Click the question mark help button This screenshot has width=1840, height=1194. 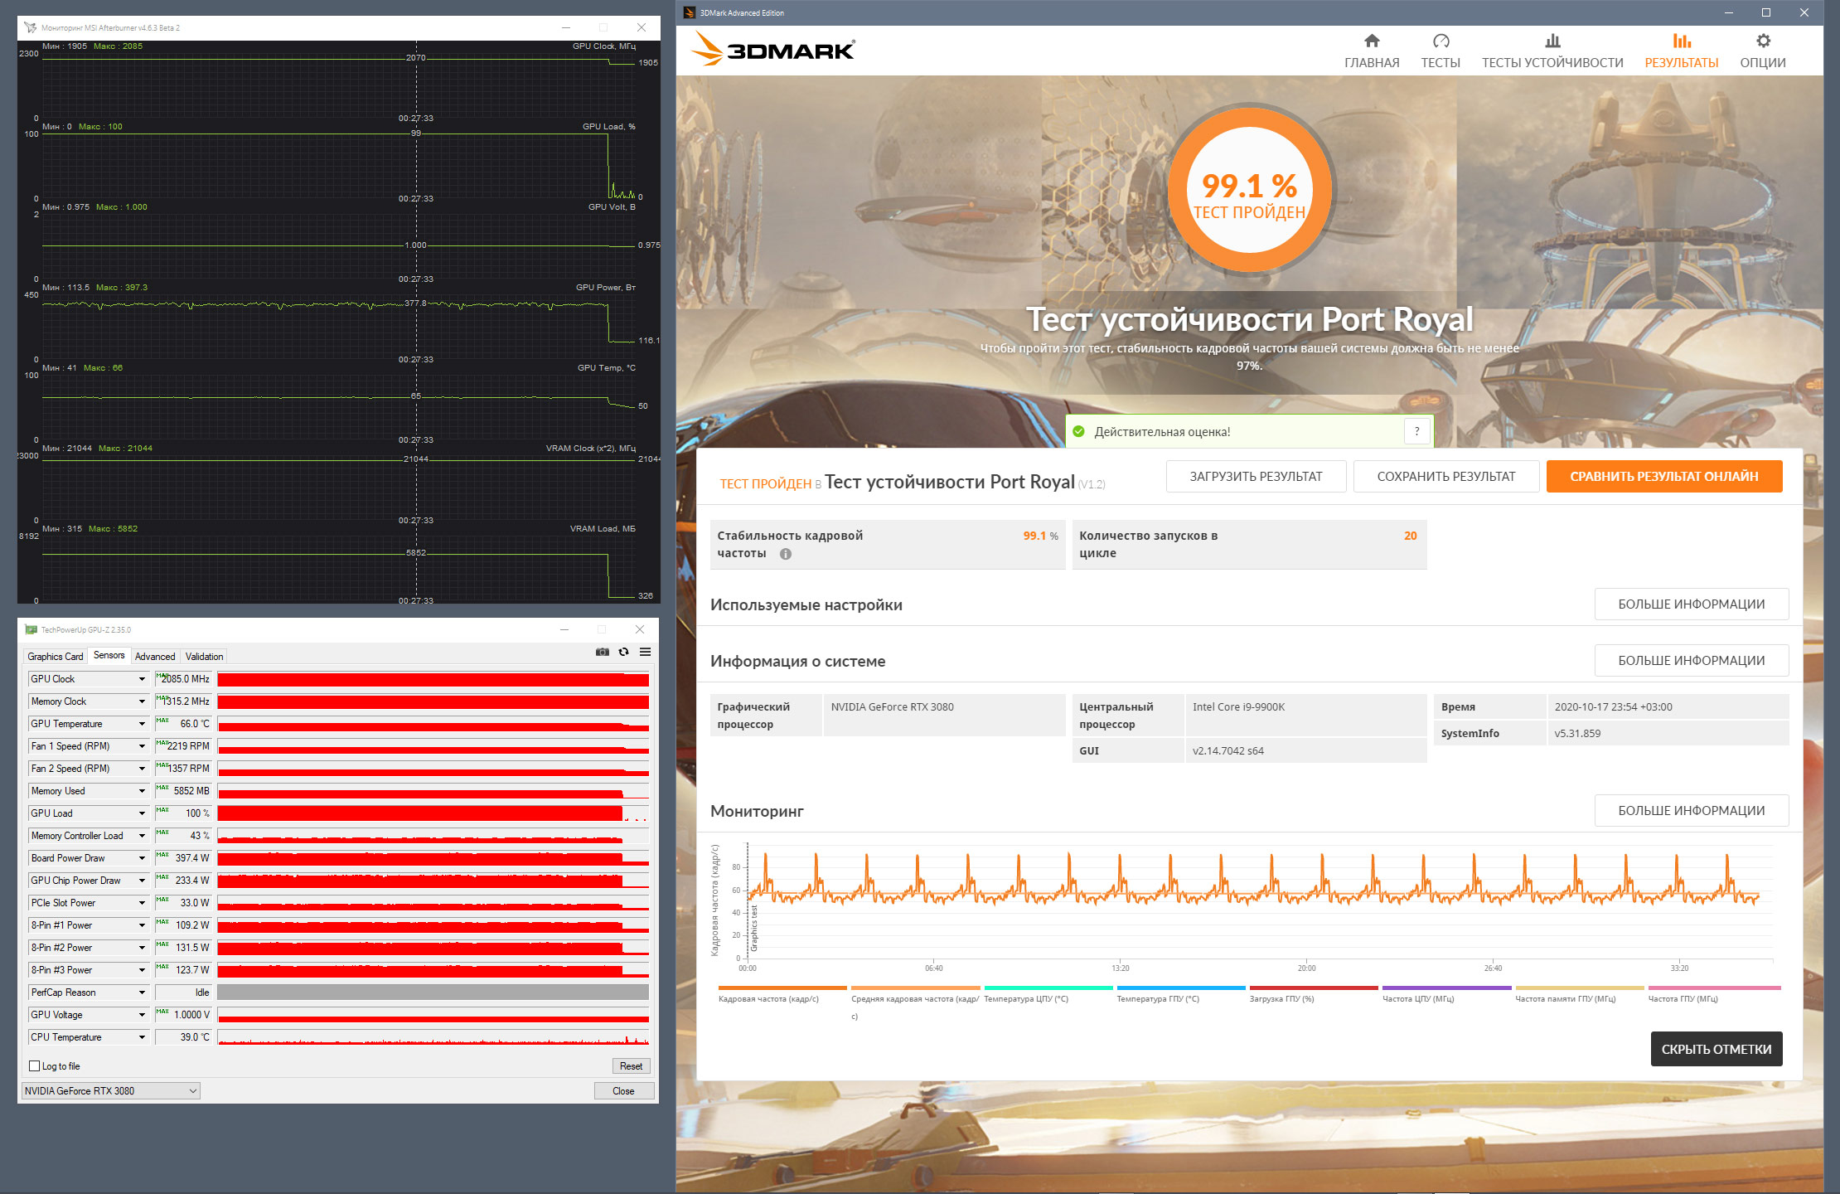tap(1416, 431)
